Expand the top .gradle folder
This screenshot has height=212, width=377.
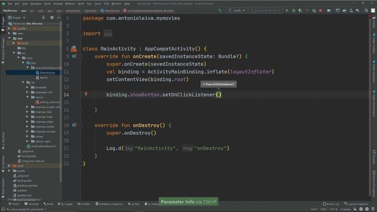click(x=9, y=28)
